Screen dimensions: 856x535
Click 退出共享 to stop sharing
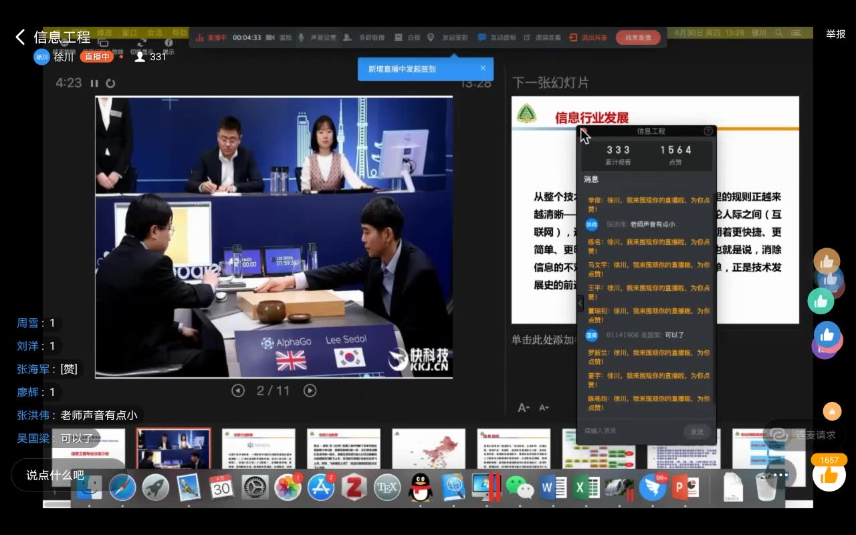(588, 37)
